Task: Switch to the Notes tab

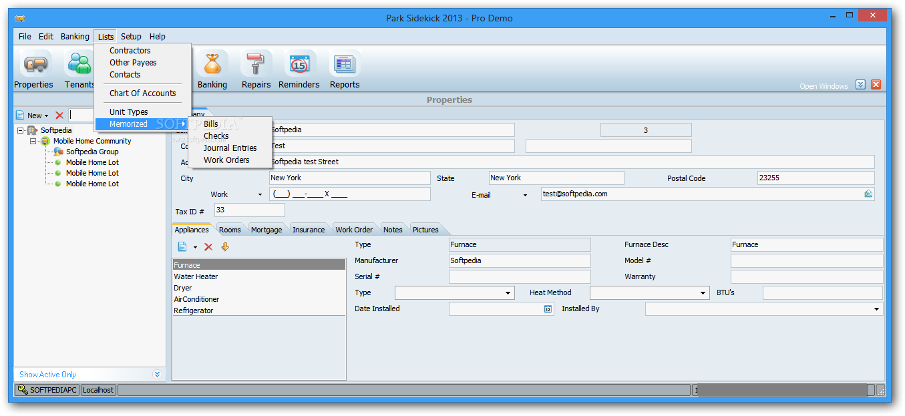Action: pyautogui.click(x=393, y=230)
